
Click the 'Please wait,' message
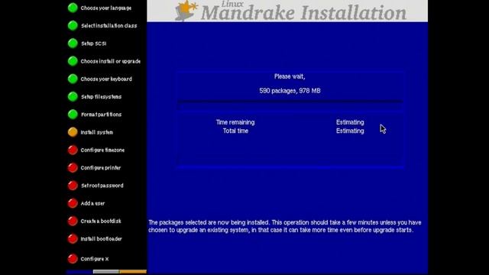click(290, 76)
